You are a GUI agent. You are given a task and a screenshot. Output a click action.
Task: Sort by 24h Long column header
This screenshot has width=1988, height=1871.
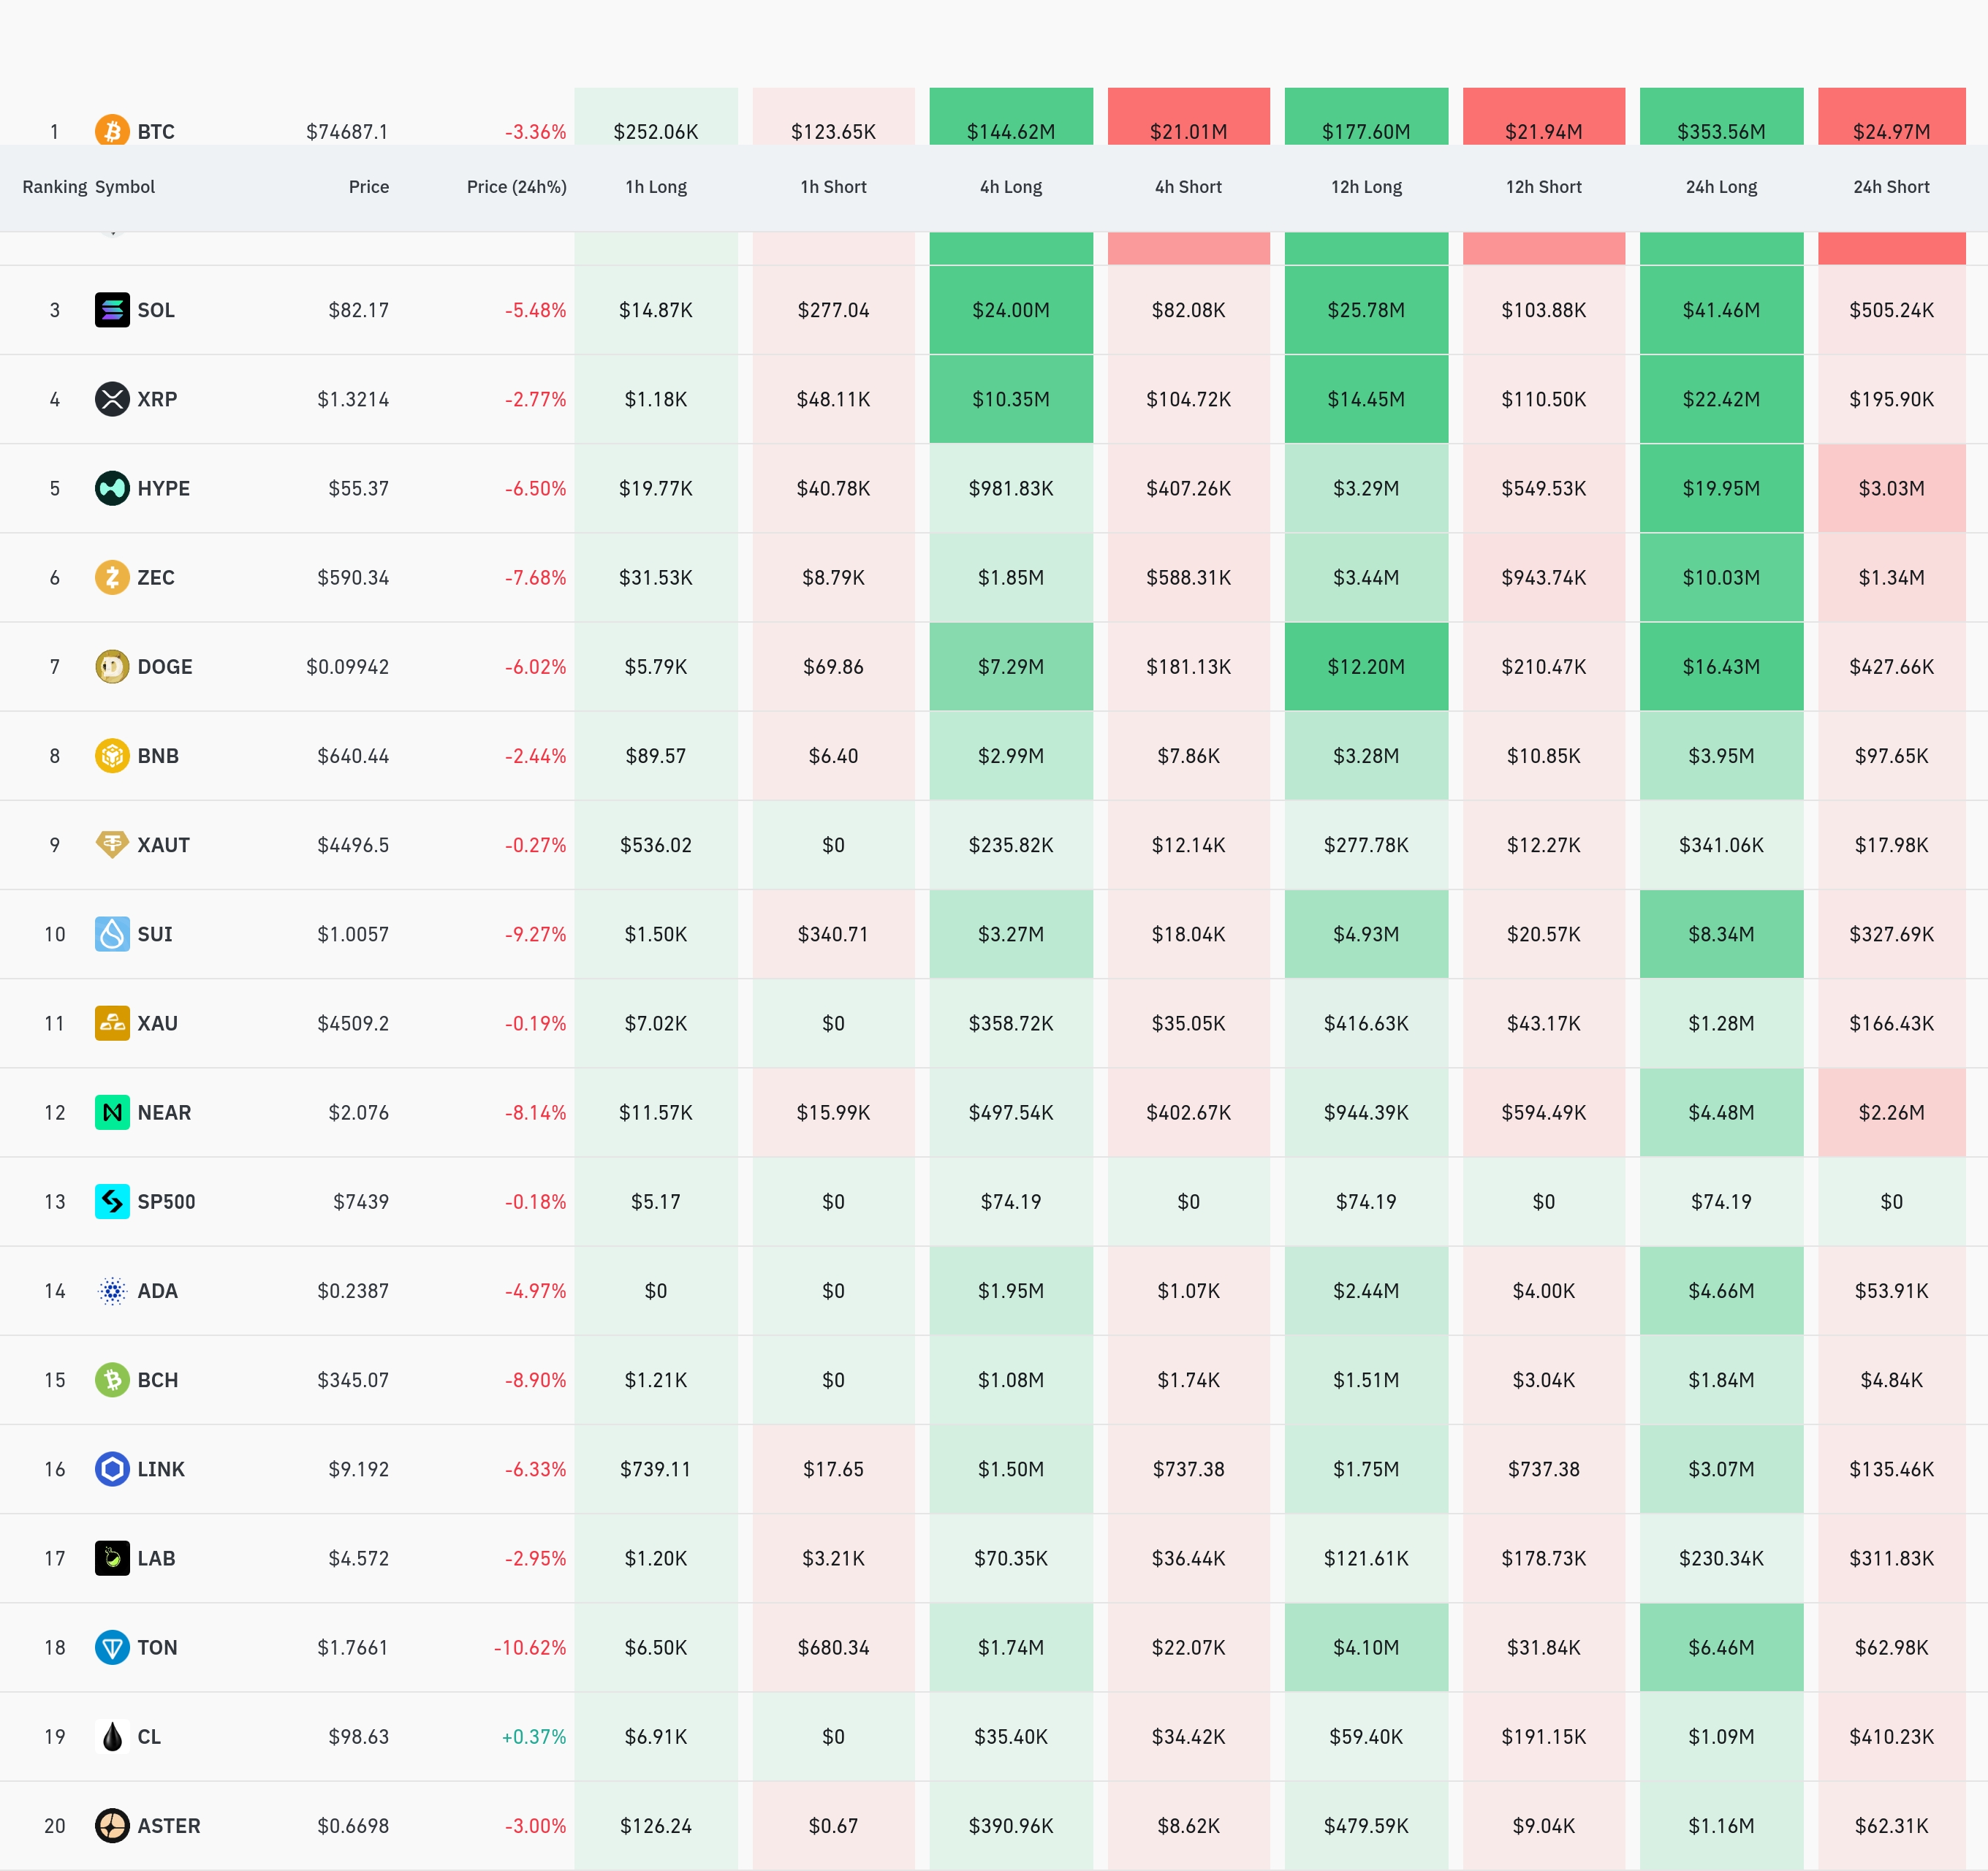[1722, 187]
